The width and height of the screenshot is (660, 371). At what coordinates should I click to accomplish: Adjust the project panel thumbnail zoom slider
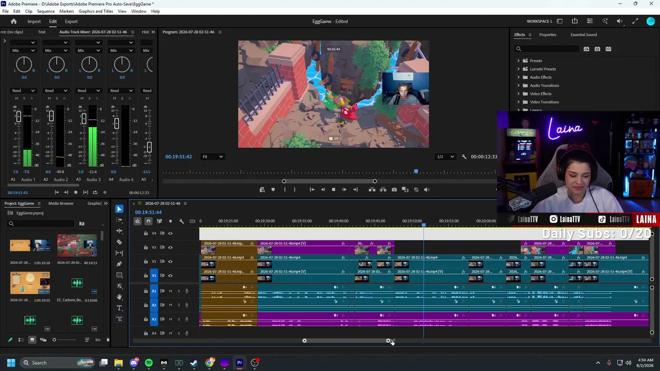54,340
